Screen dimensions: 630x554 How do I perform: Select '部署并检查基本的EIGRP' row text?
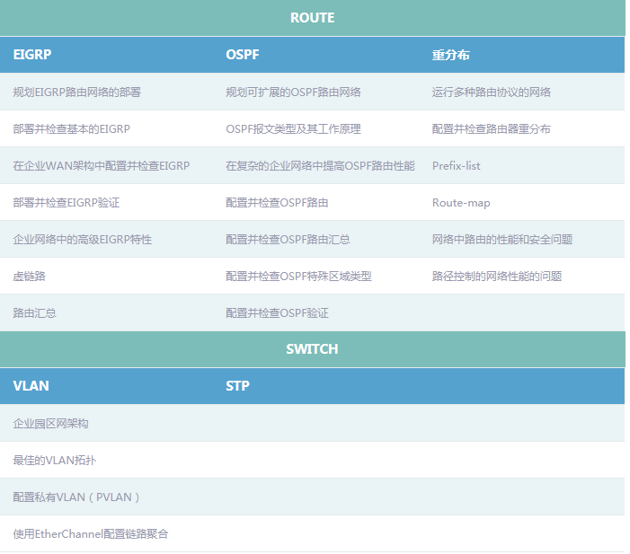(x=71, y=129)
